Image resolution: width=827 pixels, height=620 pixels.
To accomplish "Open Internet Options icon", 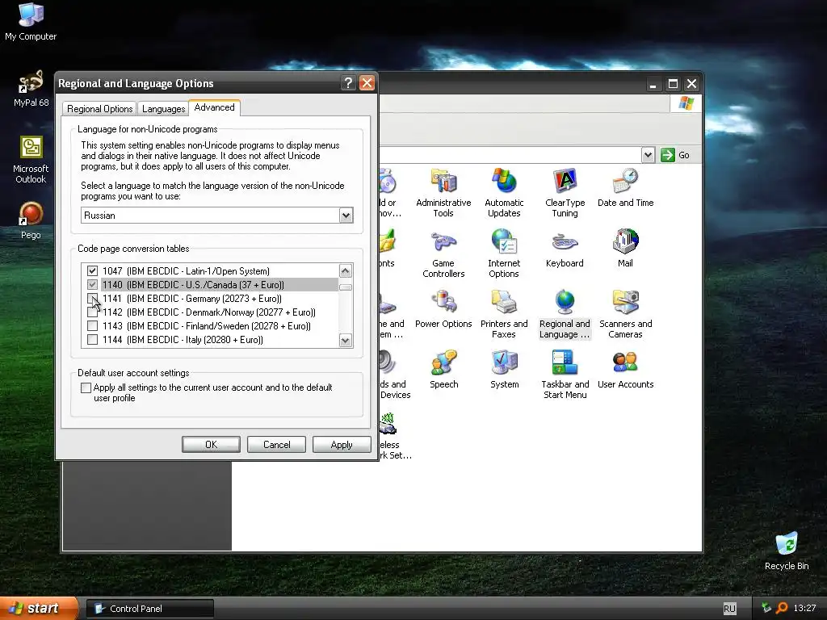I will 504,253.
